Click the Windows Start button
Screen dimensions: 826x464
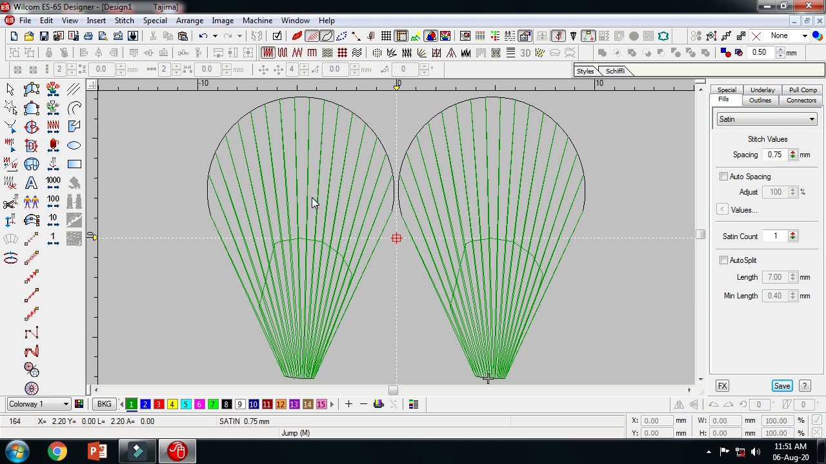[17, 451]
